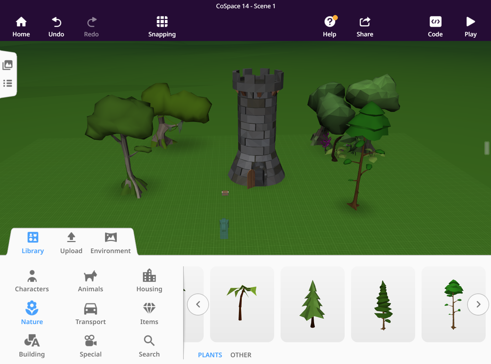
Task: Play the scene
Action: point(470,27)
